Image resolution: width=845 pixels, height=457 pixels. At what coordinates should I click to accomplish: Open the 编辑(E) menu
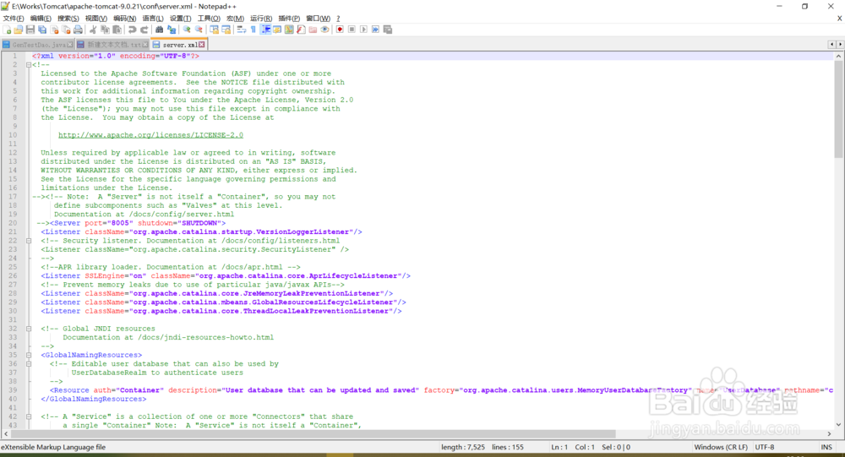[41, 19]
